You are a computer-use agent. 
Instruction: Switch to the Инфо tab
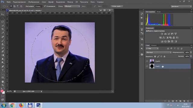(159, 12)
